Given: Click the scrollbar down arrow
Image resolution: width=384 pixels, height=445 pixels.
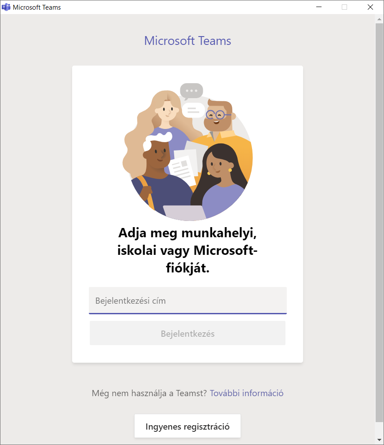Looking at the screenshot, I should pyautogui.click(x=379, y=440).
